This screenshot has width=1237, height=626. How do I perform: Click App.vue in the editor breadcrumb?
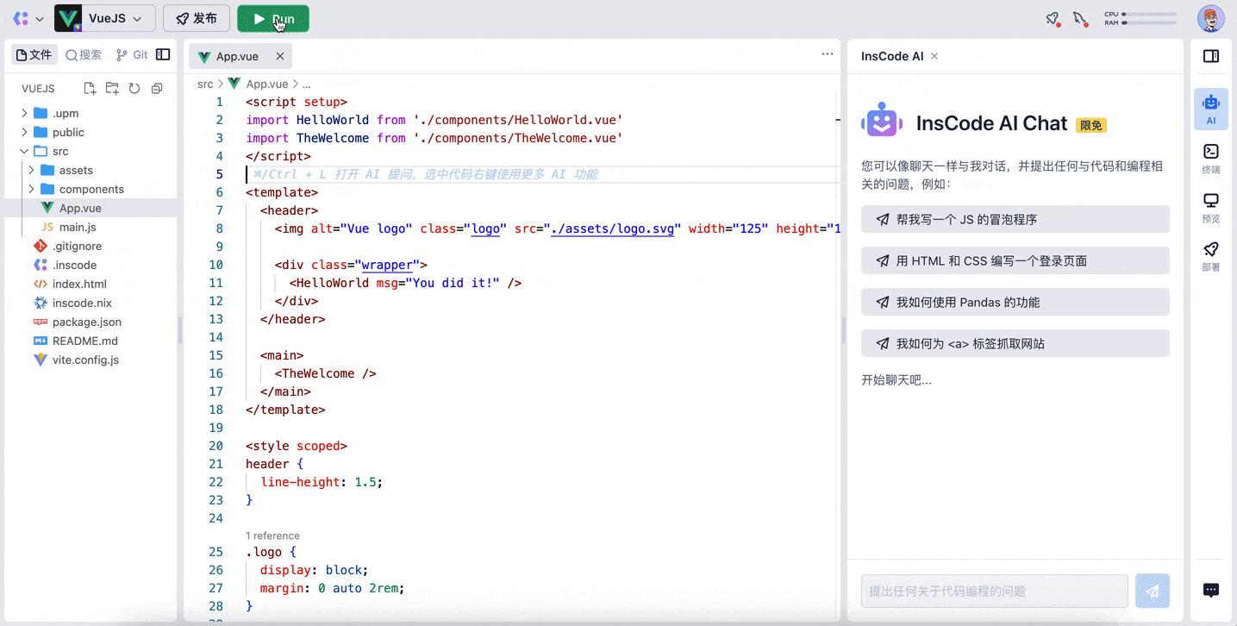tap(266, 84)
